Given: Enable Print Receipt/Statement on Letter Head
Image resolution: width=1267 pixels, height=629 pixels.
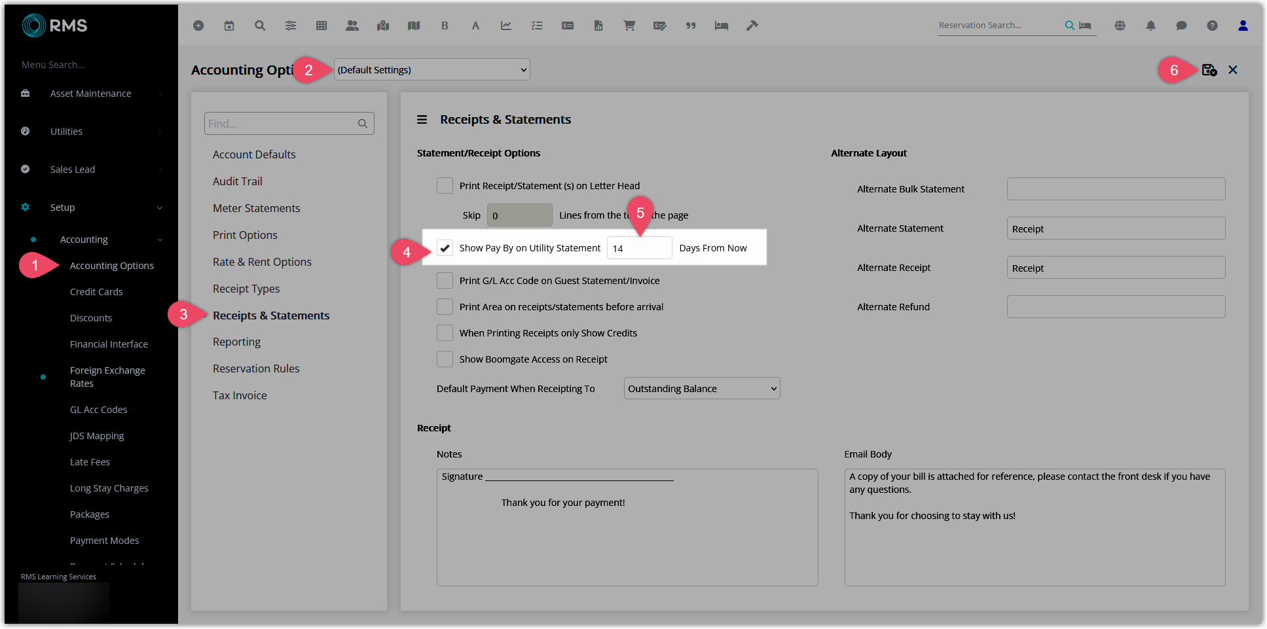Looking at the screenshot, I should [x=445, y=185].
